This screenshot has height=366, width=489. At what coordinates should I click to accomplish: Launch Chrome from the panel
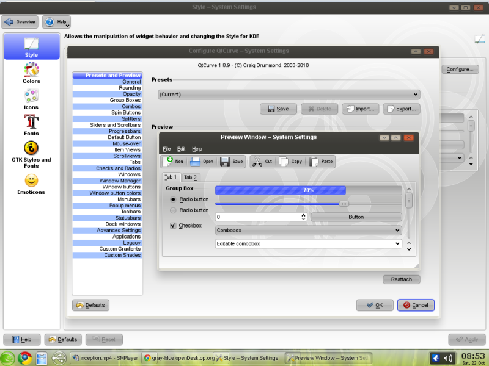pos(24,358)
